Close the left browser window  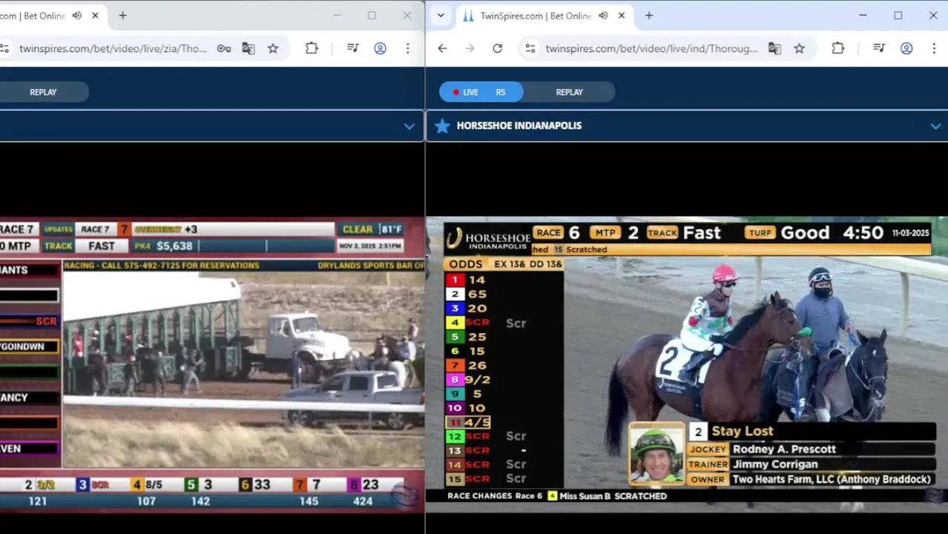coord(406,16)
